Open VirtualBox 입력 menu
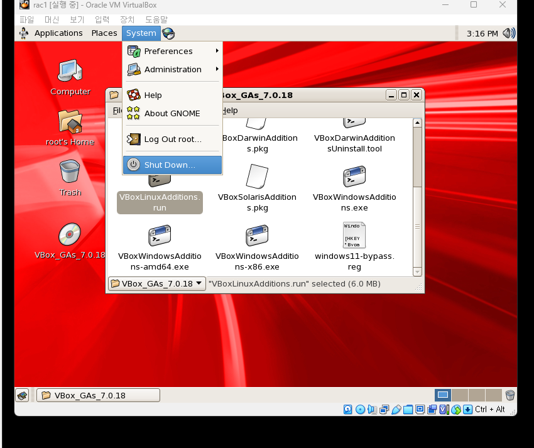Viewport: 534px width, 448px height. [x=102, y=19]
